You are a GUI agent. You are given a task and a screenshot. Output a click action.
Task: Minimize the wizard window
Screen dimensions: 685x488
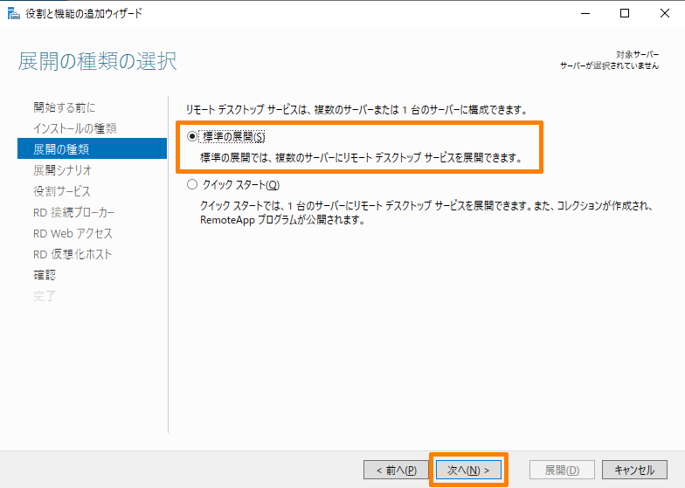coord(585,14)
